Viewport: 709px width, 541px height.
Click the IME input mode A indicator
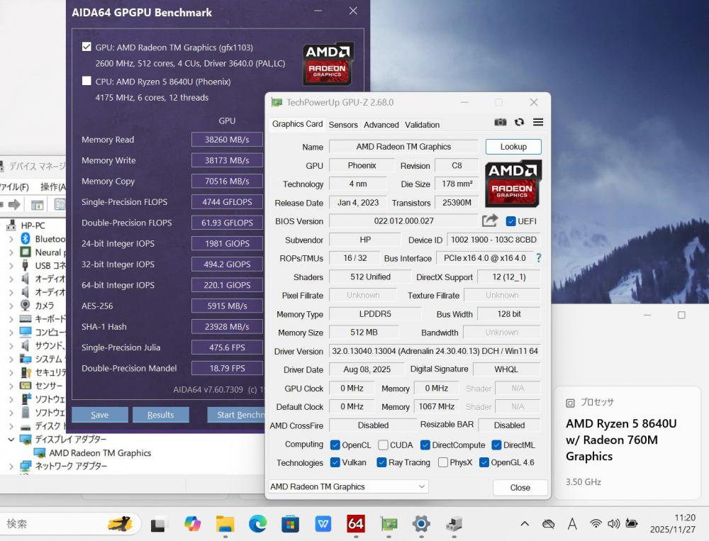tap(572, 524)
